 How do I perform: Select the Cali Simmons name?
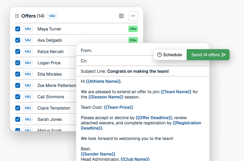pyautogui.click(x=51, y=97)
